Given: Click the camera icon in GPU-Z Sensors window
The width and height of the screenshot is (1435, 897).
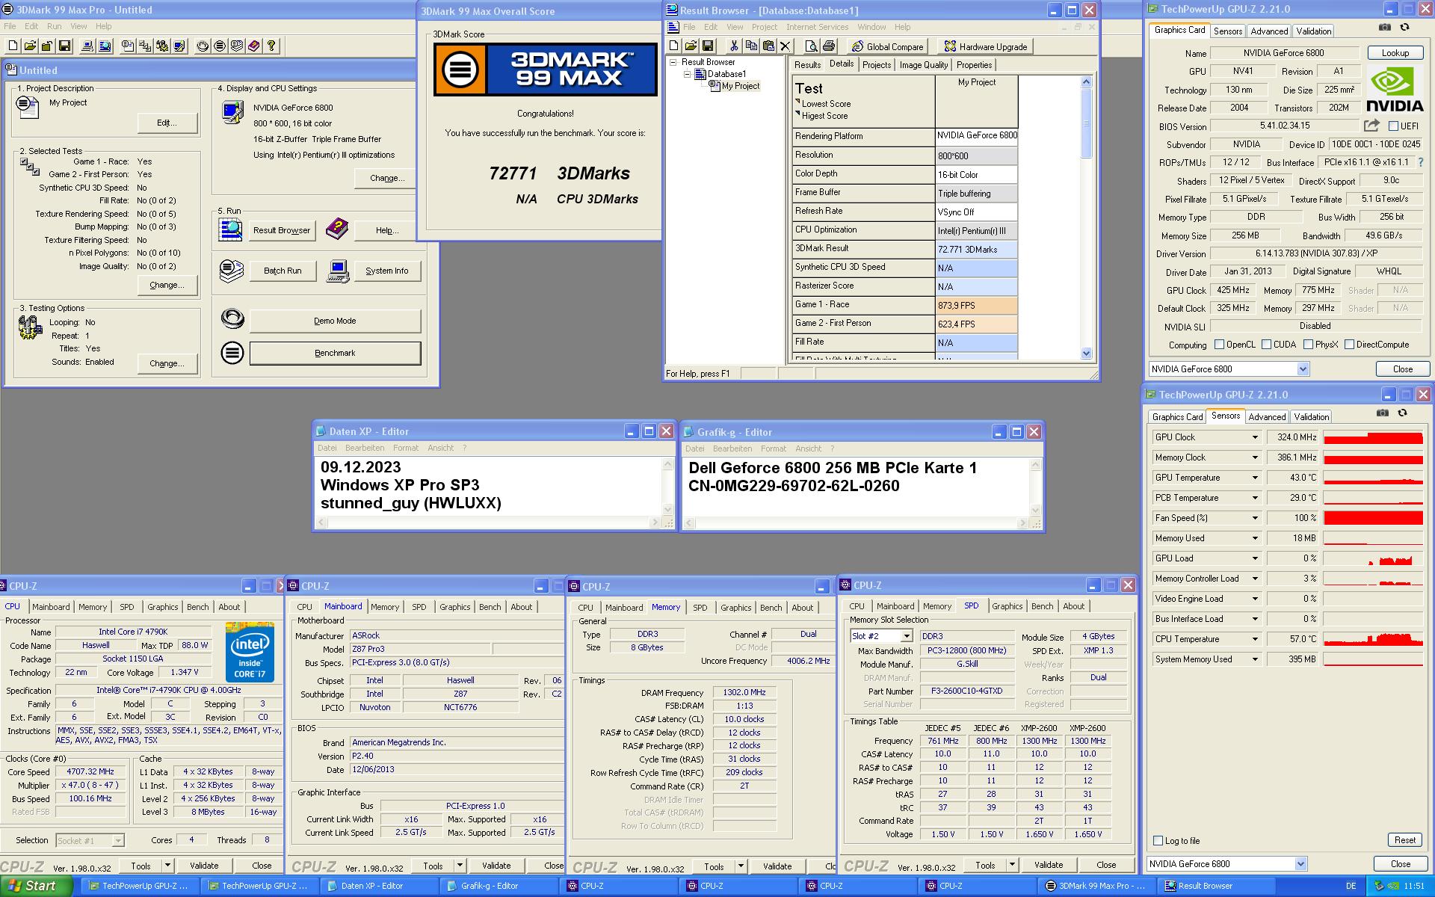Looking at the screenshot, I should pos(1383,413).
